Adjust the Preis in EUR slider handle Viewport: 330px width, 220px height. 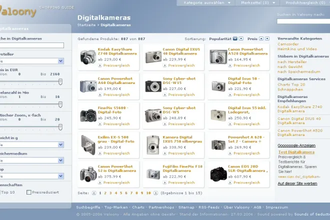pyautogui.click(x=60, y=82)
